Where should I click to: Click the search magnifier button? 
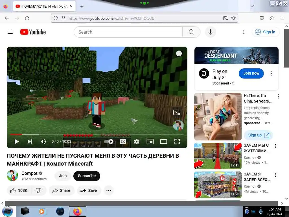(x=191, y=32)
